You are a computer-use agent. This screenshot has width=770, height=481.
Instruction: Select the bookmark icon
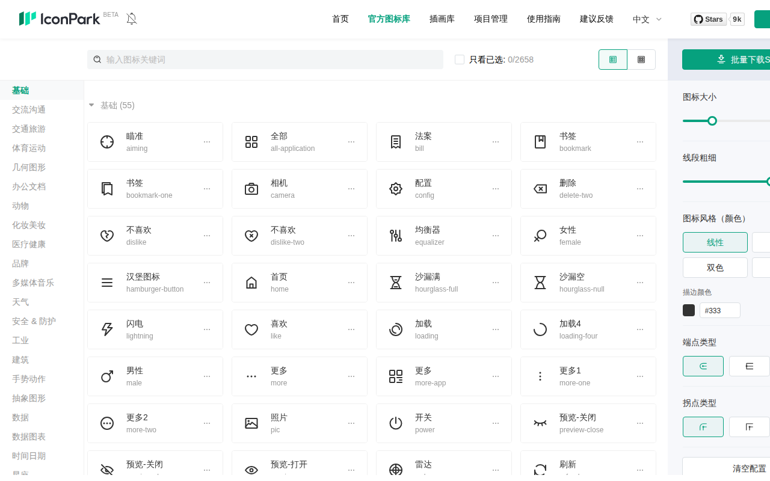(540, 142)
